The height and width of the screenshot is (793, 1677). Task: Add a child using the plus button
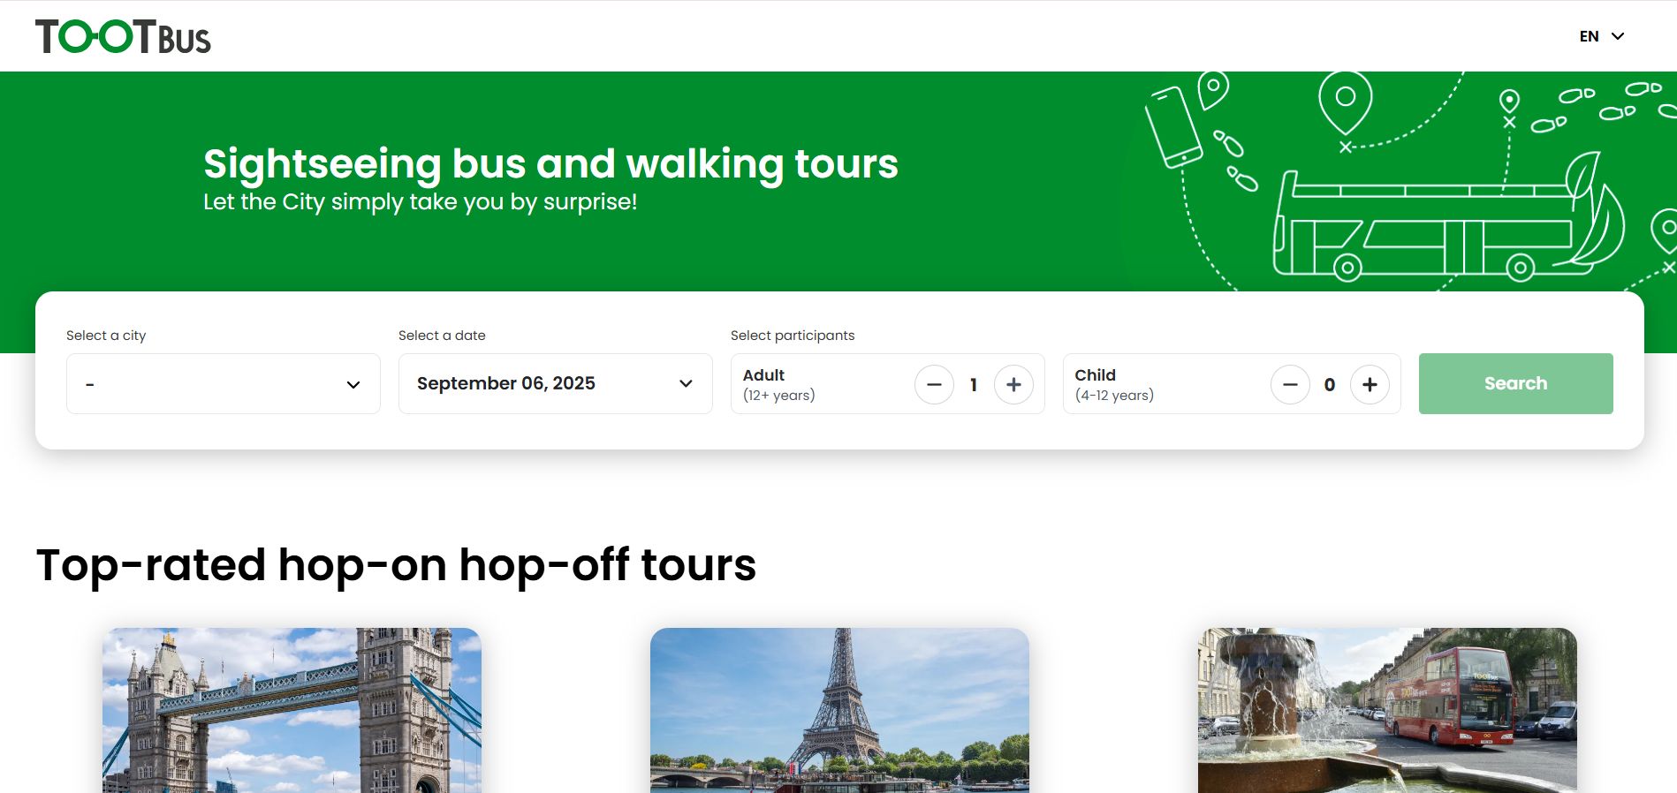pyautogui.click(x=1370, y=385)
